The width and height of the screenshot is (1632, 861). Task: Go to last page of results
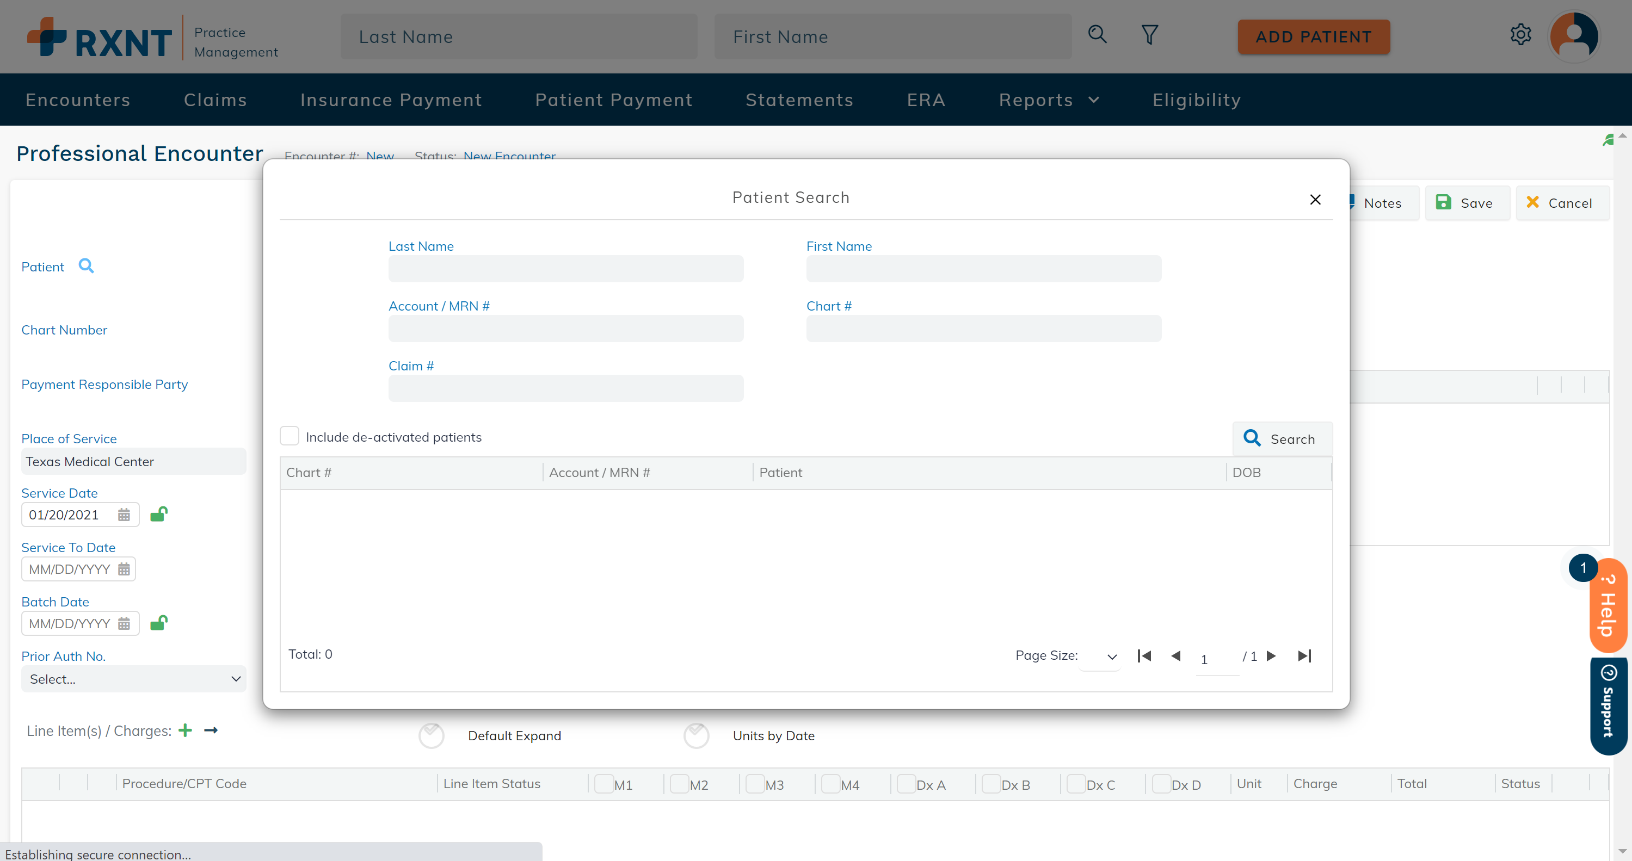click(x=1304, y=656)
